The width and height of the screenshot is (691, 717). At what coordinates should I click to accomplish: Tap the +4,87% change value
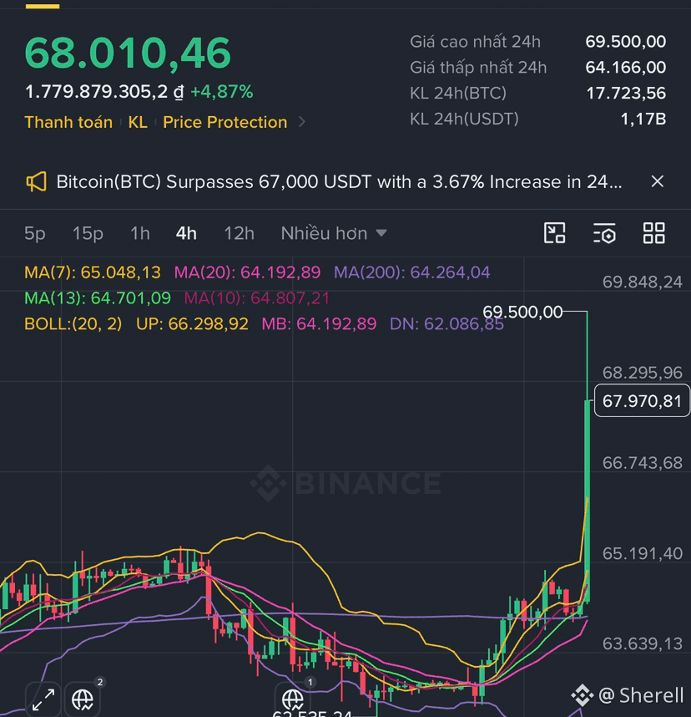(221, 92)
